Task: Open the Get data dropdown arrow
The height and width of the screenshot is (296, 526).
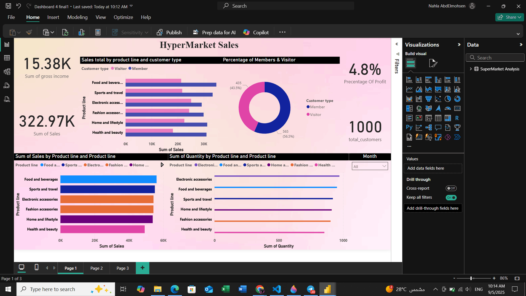Action: click(x=52, y=32)
